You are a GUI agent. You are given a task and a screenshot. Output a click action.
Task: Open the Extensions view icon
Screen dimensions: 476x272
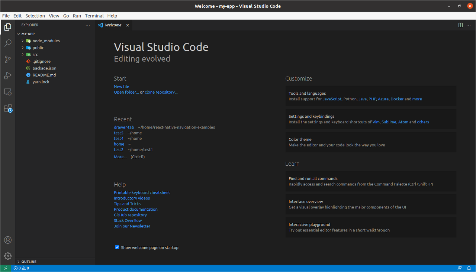pos(8,108)
